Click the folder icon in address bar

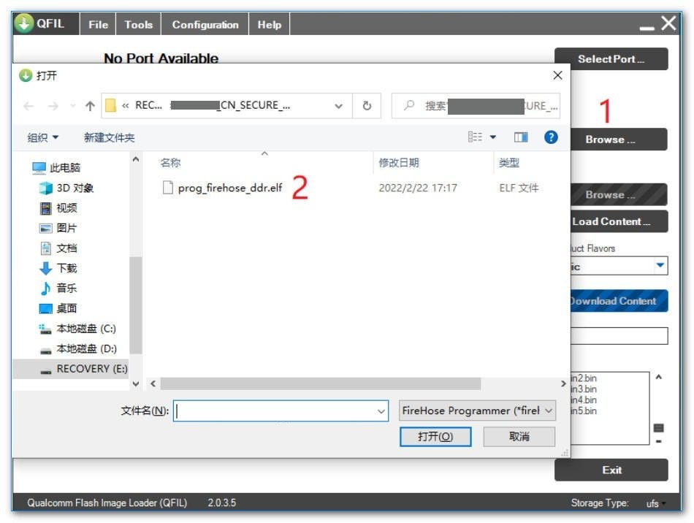[x=110, y=105]
